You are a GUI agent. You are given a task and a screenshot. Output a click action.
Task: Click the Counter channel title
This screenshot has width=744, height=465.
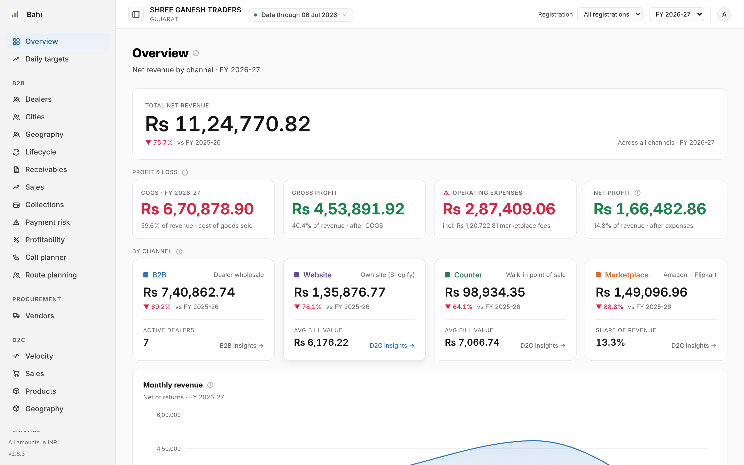pyautogui.click(x=468, y=275)
